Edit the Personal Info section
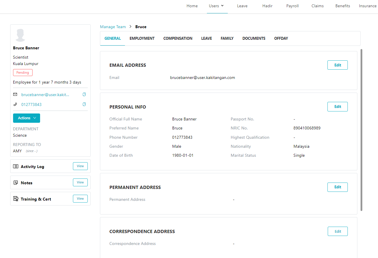Image resolution: width=378 pixels, height=258 pixels. pos(338,107)
